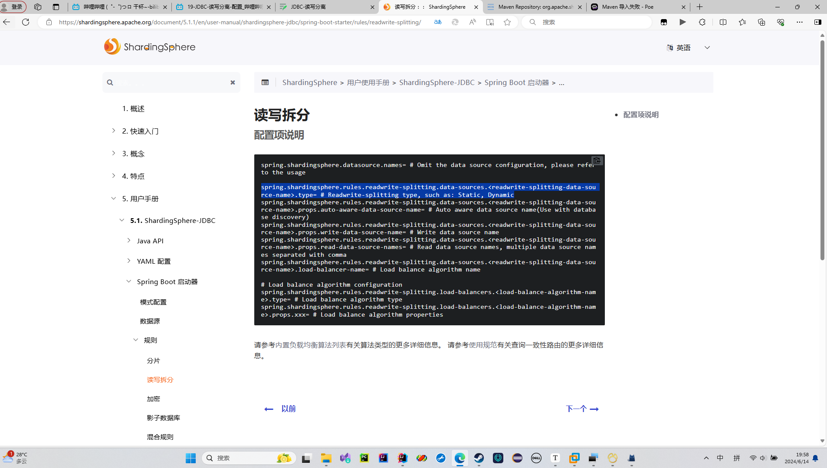Open workspaces icon in title bar
Screen dimensions: 827x468
coord(38,7)
